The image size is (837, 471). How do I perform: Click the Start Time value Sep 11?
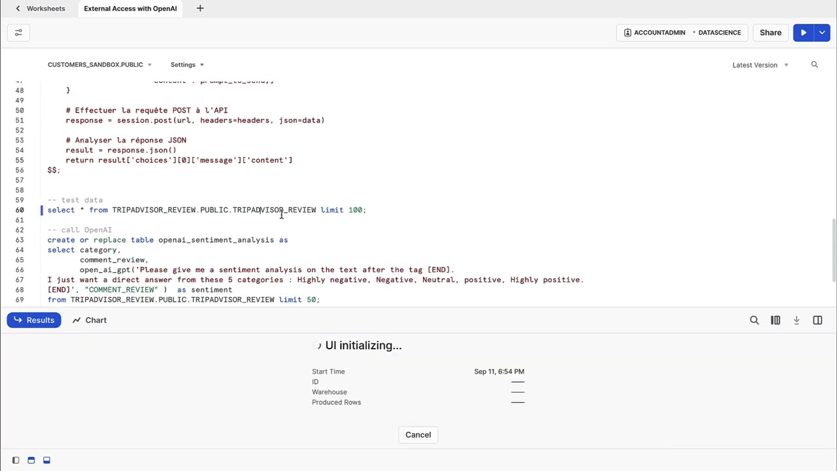click(x=499, y=372)
